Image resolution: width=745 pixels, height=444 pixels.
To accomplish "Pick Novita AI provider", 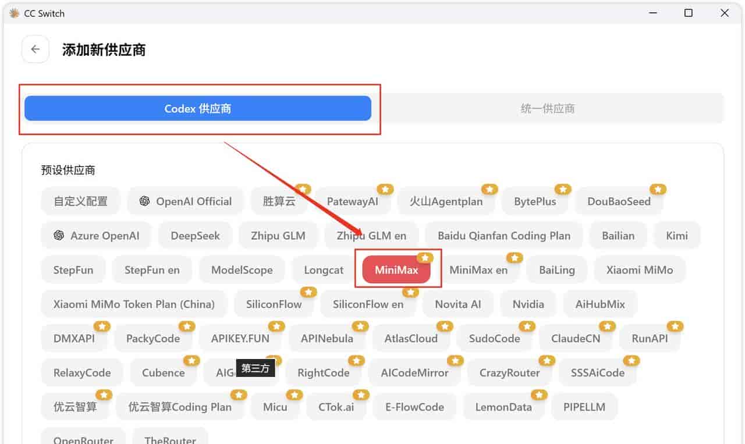I will pos(458,304).
